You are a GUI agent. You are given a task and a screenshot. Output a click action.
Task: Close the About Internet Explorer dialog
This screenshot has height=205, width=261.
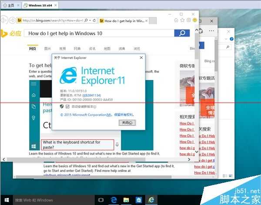point(141,57)
